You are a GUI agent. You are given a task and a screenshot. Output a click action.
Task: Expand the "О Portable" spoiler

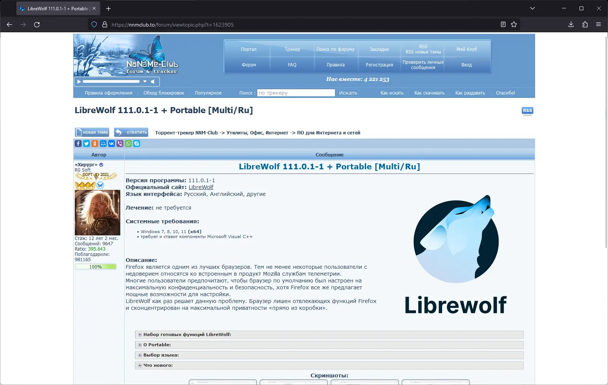(x=329, y=345)
